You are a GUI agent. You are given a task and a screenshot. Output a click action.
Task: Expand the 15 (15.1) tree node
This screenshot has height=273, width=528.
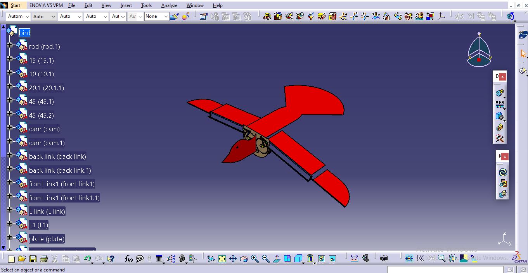(10, 59)
